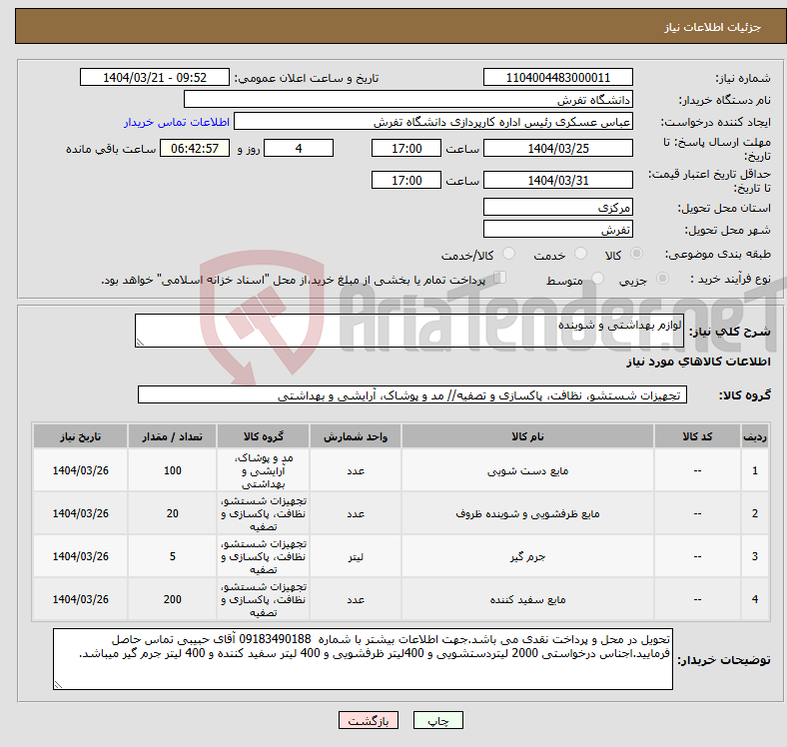Click the goods group field تجهیزات شستشو
Image resolution: width=787 pixels, height=747 pixels.
pos(412,394)
